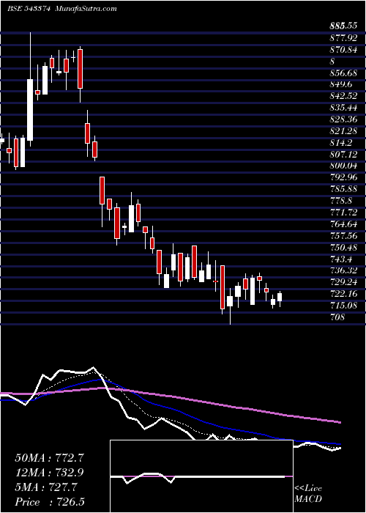Select the 750.48 price level label
Screen dimensions: 366x513
pyautogui.click(x=343, y=247)
